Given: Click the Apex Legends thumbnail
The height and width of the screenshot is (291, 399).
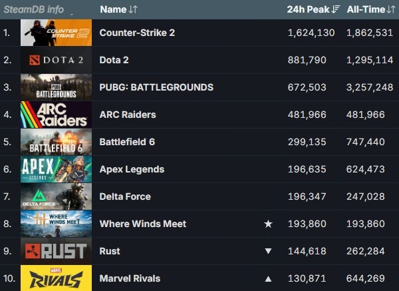Looking at the screenshot, I should (x=56, y=169).
